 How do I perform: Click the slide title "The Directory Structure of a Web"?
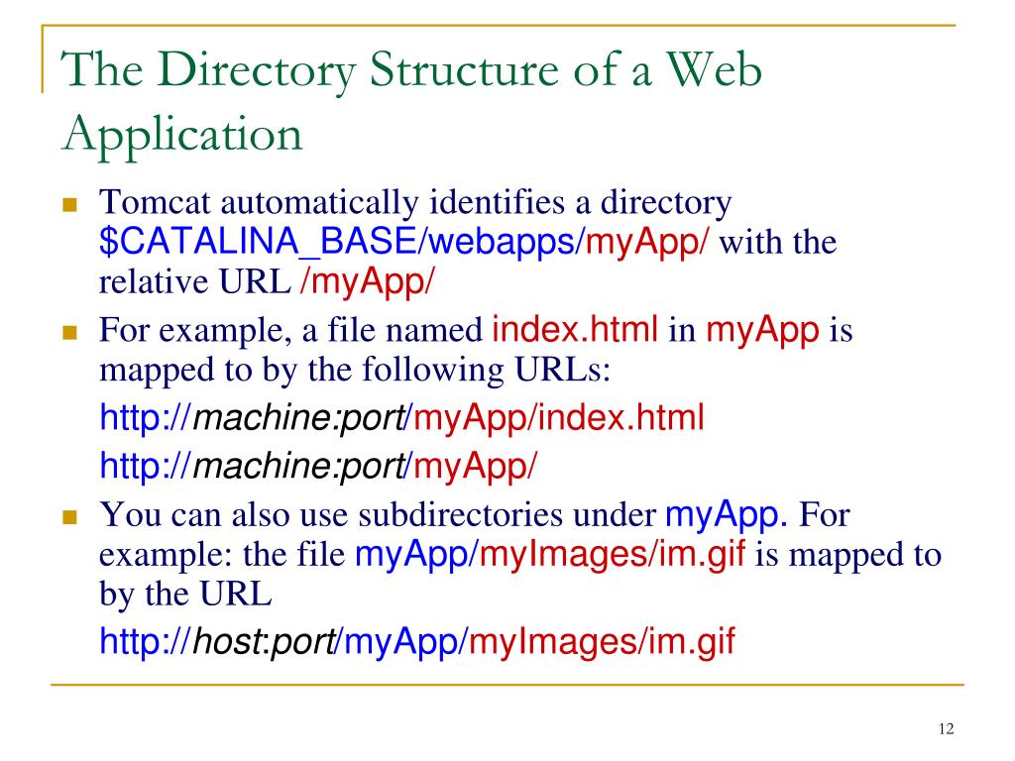[x=411, y=70]
